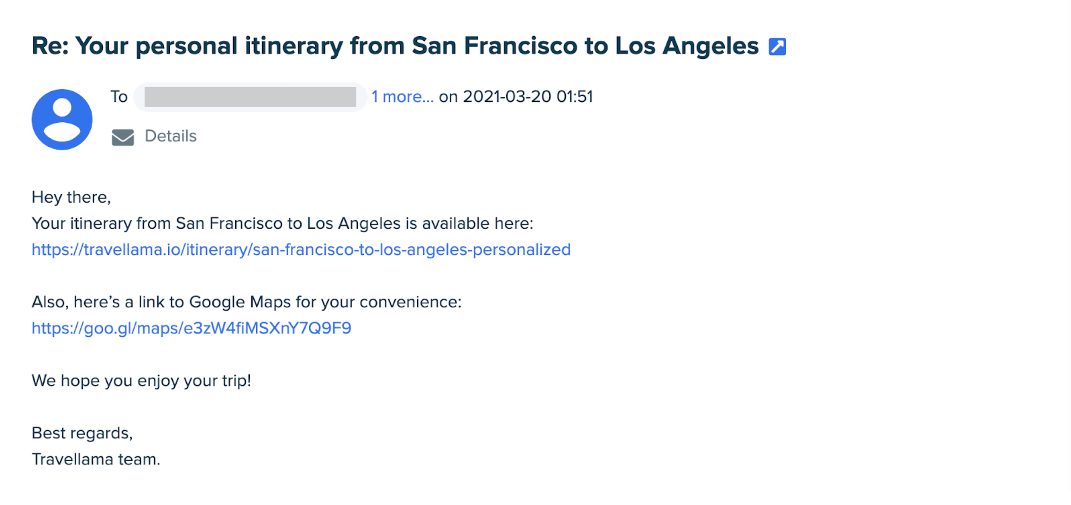Open the goo.gl Google Maps link

pos(191,328)
